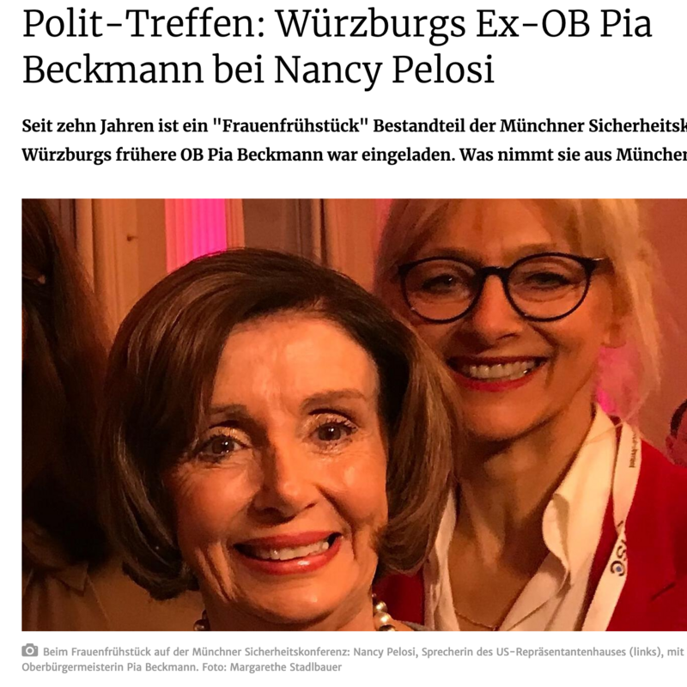Click "Nancy Pelosi" in the photo caption

click(384, 652)
